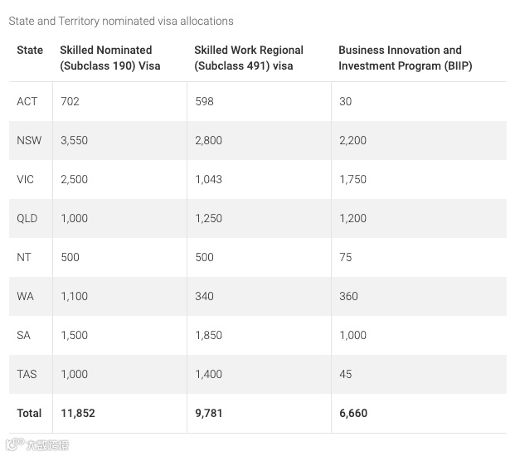Select the 9,781 total cell
Screen dimensions: 515x456
tap(208, 413)
